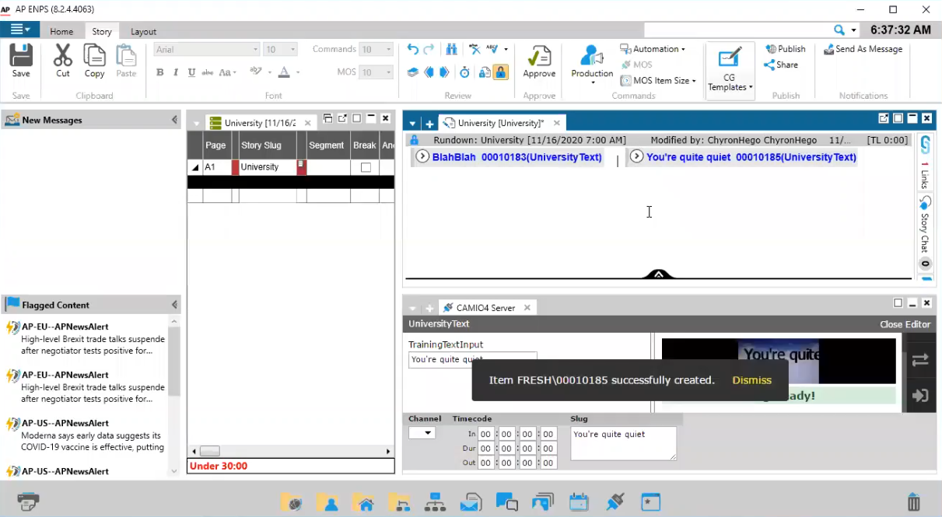Click the trash can icon in bottom bar
This screenshot has width=942, height=517.
914,502
